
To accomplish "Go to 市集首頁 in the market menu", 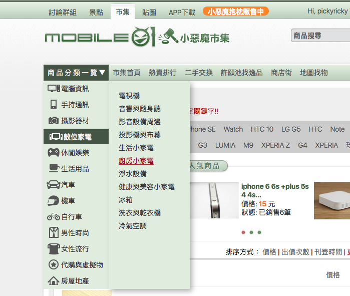I will (127, 73).
